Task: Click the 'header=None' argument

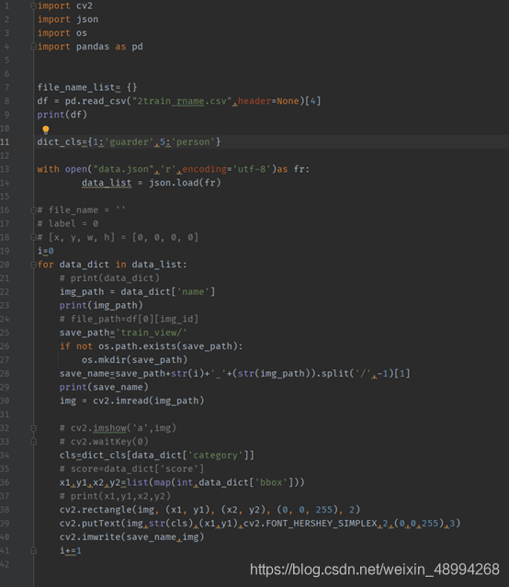Action: click(x=268, y=101)
